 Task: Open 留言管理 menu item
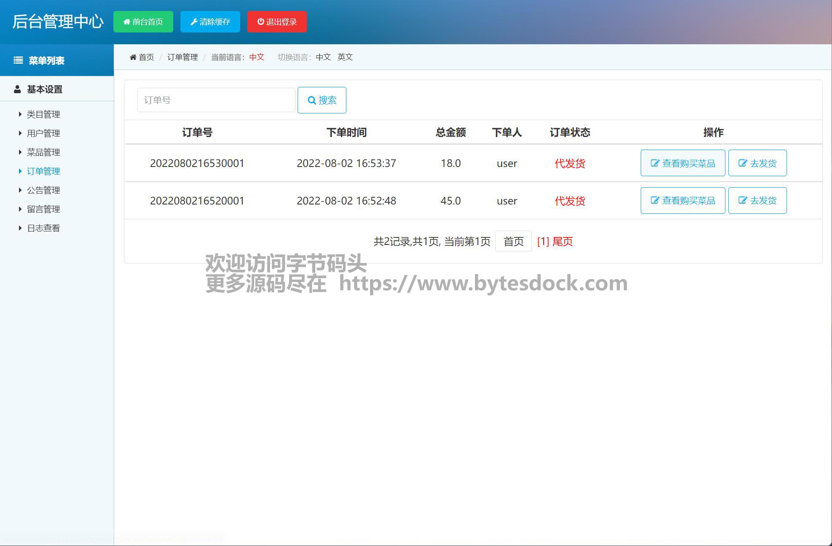43,209
